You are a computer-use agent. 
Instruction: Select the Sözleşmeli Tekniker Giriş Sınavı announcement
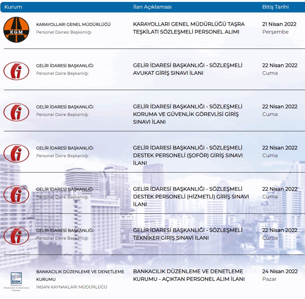(188, 234)
